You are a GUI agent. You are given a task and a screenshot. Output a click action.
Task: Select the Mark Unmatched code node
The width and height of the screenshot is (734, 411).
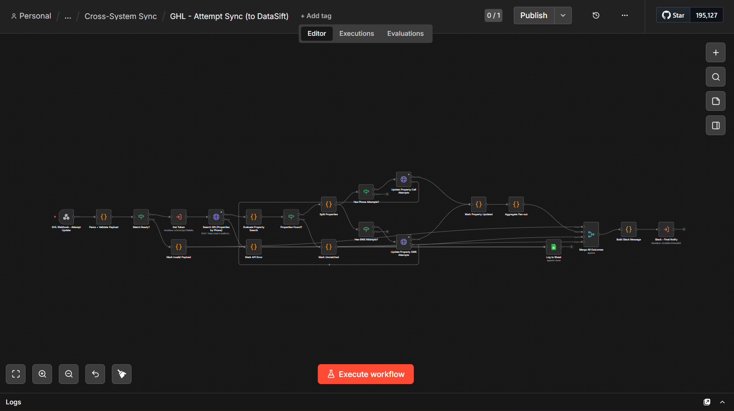[329, 247]
